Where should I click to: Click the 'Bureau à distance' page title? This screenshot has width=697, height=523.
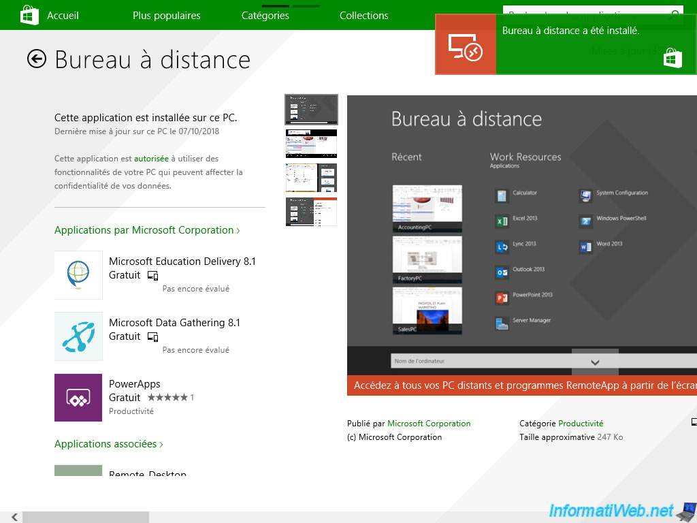[x=152, y=60]
